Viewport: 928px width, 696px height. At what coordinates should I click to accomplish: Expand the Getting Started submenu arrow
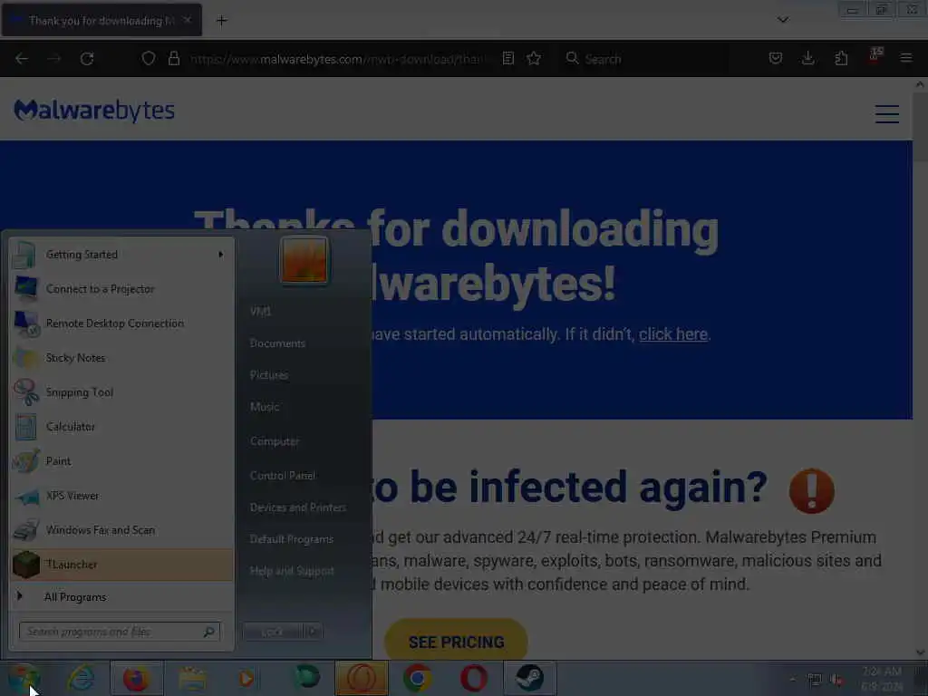point(221,255)
